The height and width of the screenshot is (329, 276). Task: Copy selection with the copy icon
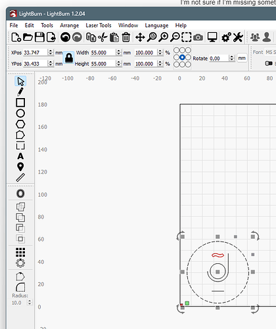(x=91, y=37)
